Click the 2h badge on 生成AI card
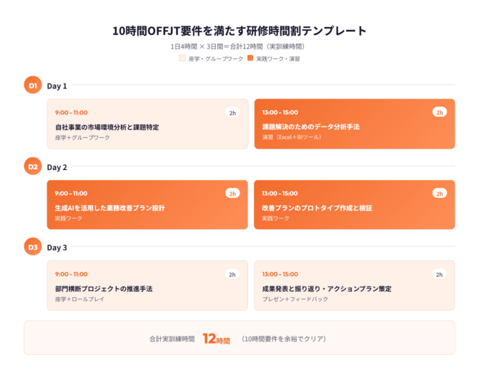This screenshot has height=375, width=479. [x=232, y=193]
